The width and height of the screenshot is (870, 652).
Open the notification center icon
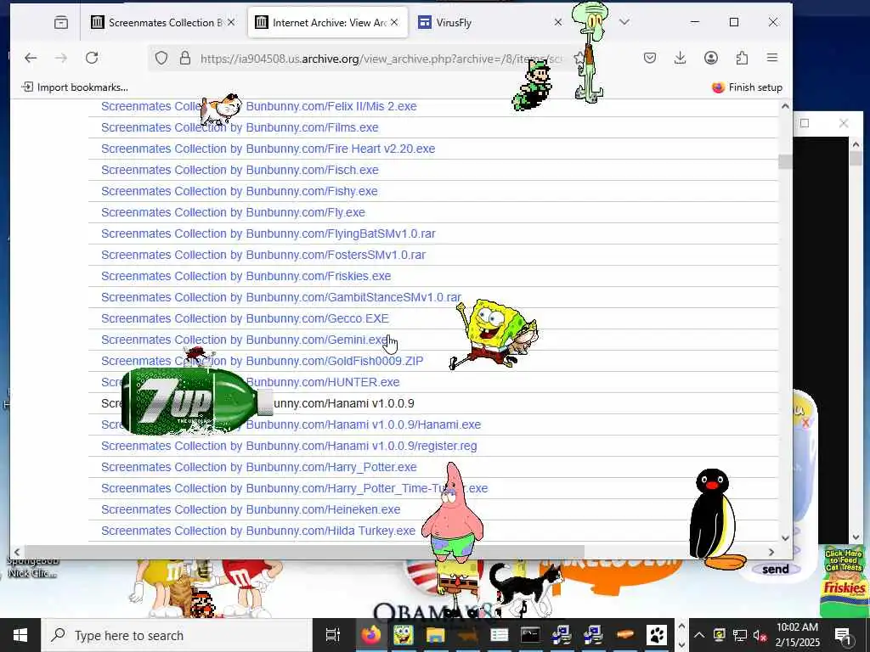tap(844, 635)
